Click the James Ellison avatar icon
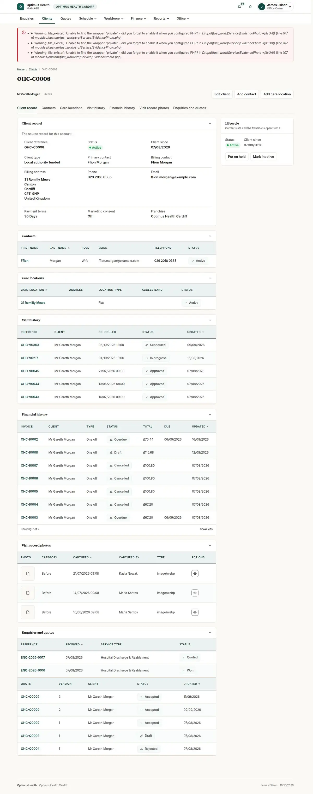Viewport: 313px width, 794px height. [x=262, y=7]
